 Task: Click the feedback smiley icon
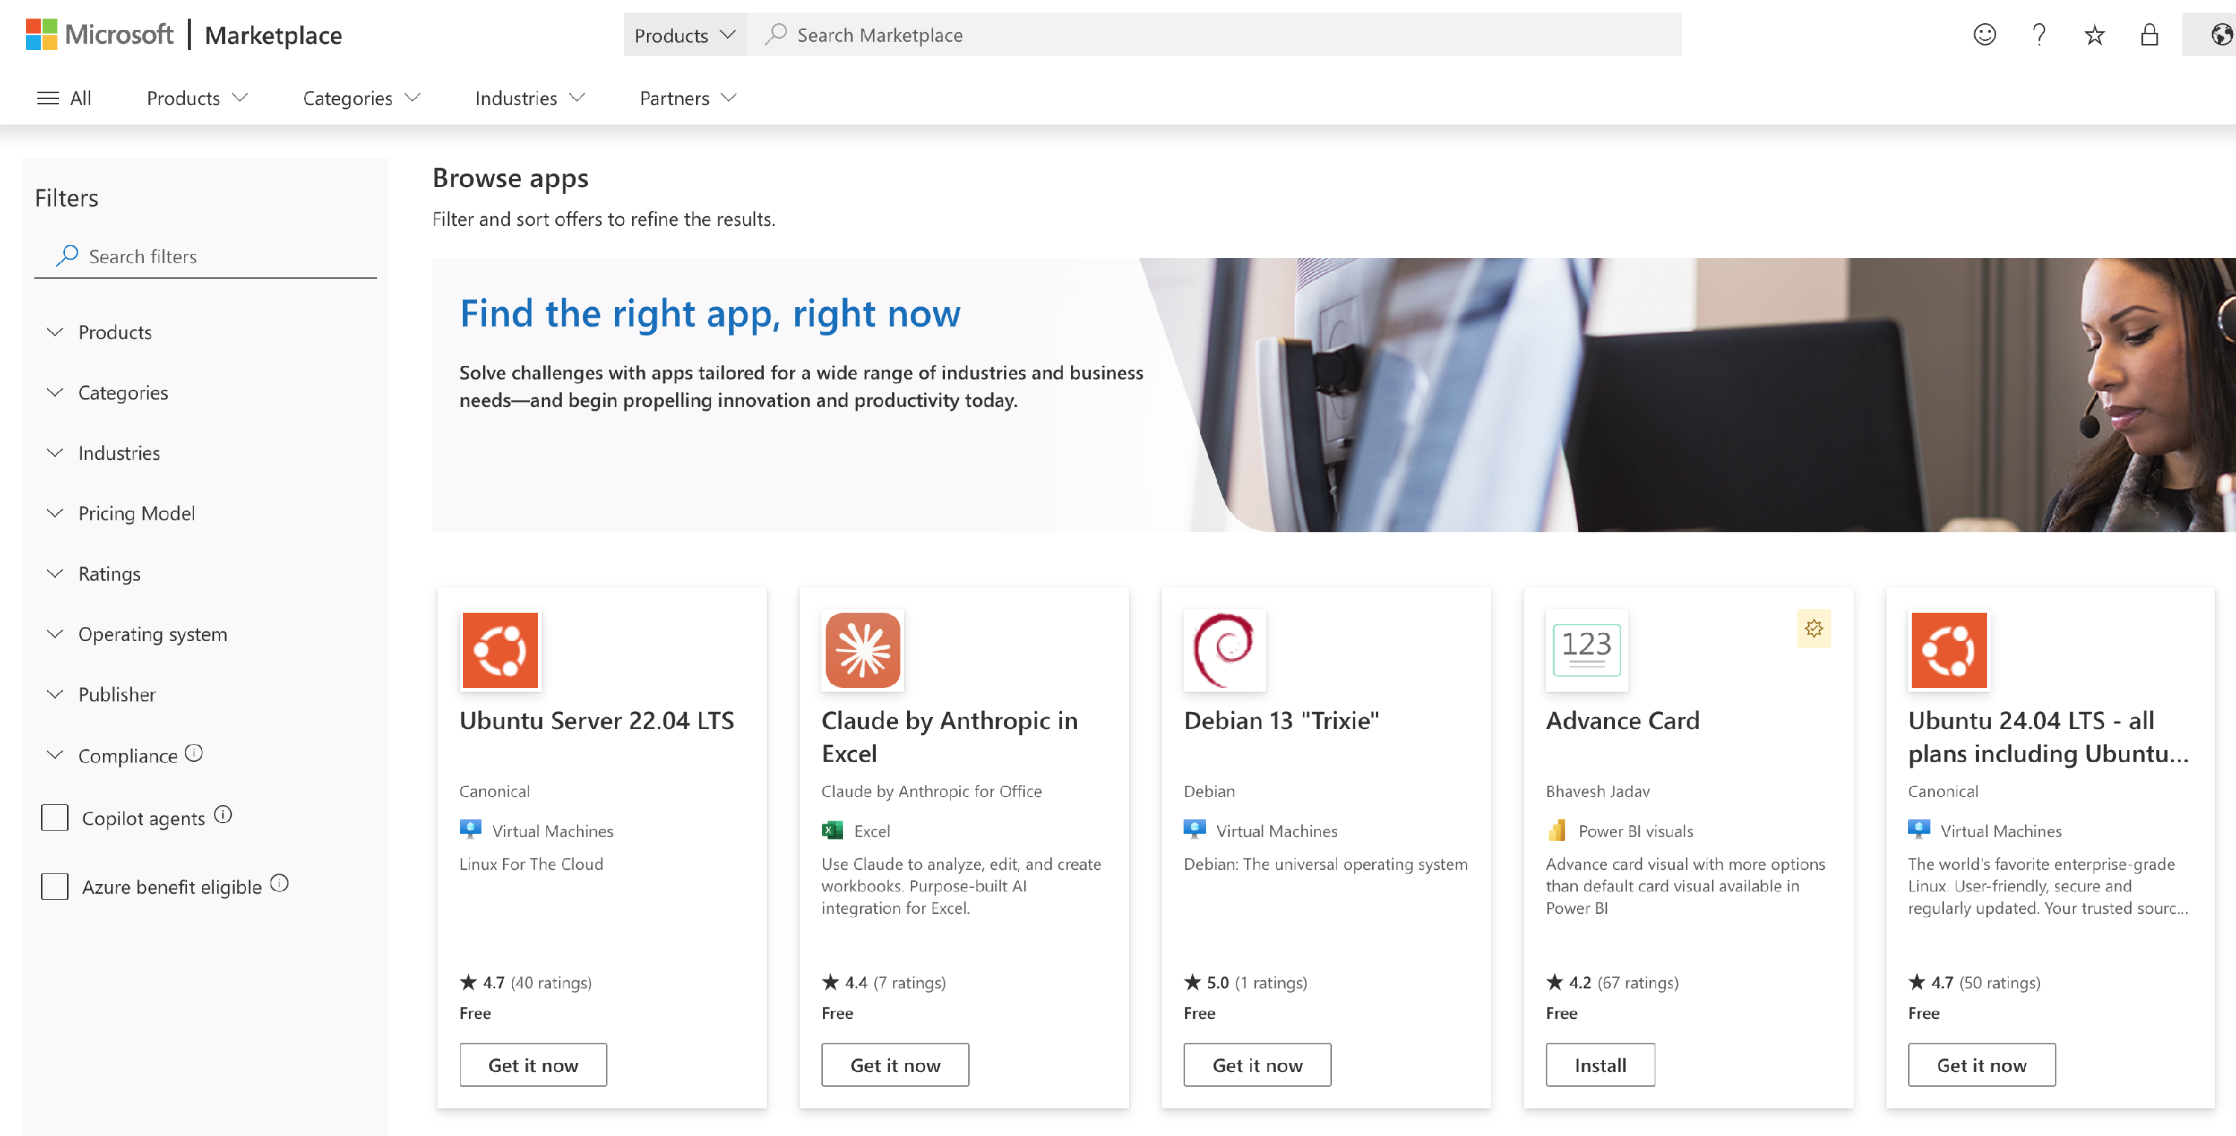(1985, 34)
